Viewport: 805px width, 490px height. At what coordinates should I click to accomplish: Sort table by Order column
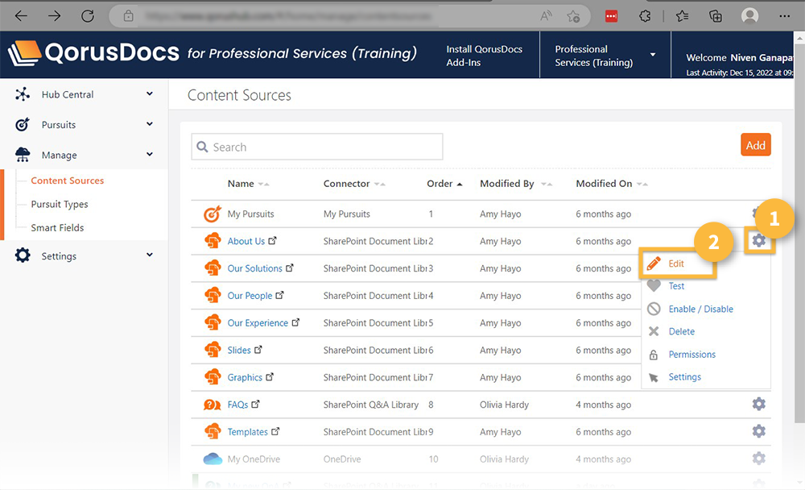coord(444,184)
